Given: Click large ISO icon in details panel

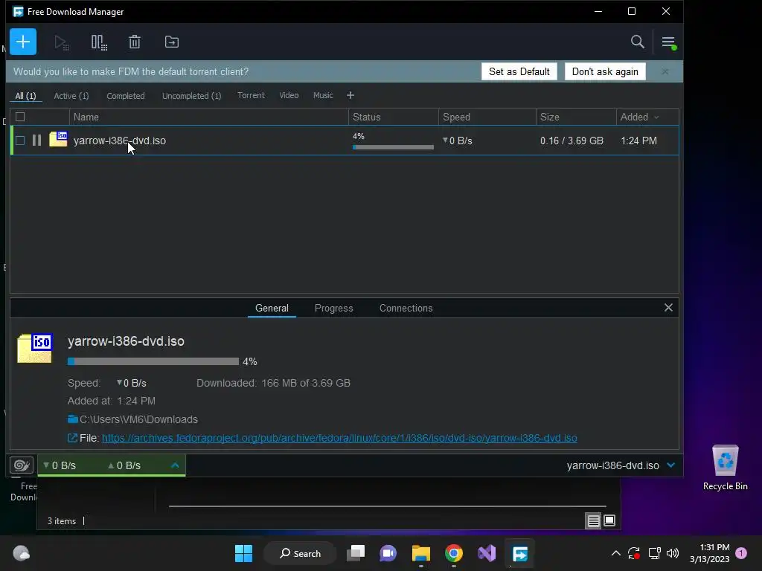Looking at the screenshot, I should pos(34,348).
